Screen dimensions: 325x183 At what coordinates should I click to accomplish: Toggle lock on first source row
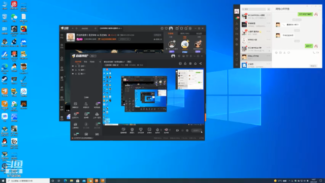coord(76,66)
